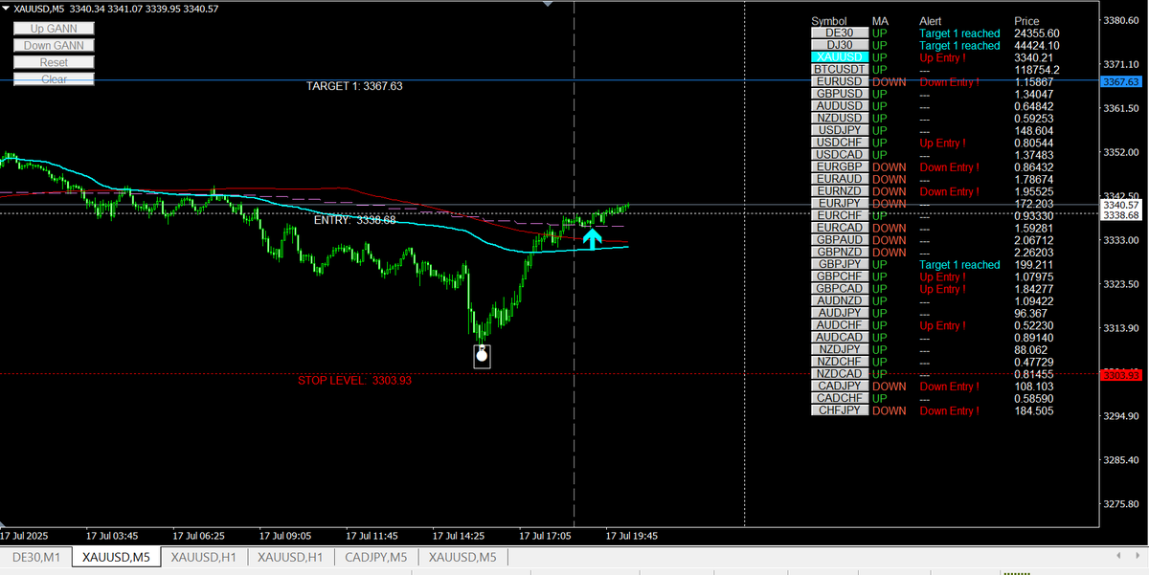This screenshot has width=1149, height=575.
Task: Click the 3380.60 price scale value
Action: (x=1121, y=20)
